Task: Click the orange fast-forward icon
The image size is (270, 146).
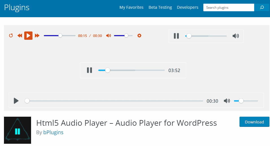Action: [x=37, y=36]
